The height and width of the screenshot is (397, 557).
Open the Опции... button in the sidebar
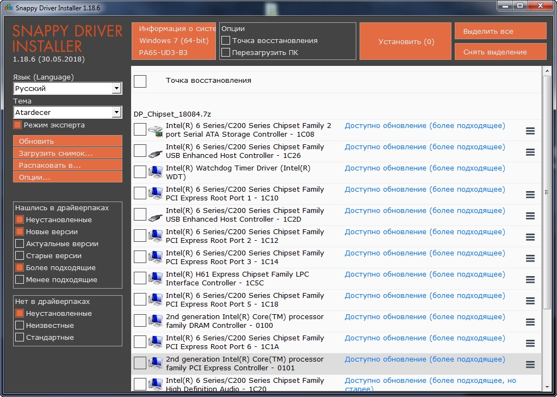pyautogui.click(x=67, y=177)
